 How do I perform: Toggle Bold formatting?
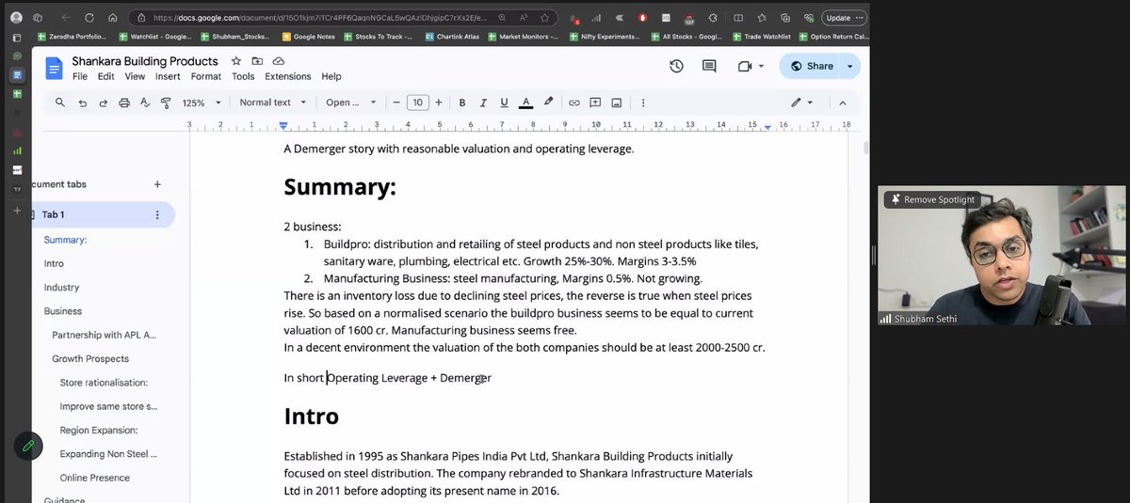coord(462,102)
